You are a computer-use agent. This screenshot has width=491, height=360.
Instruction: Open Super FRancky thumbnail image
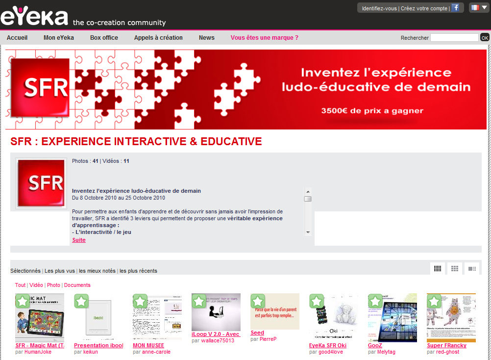[x=451, y=318]
